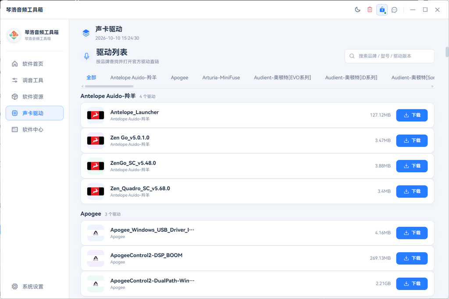The height and width of the screenshot is (299, 449).
Task: Download ZenGo_SC_v5.48.0 driver
Action: pos(412,166)
